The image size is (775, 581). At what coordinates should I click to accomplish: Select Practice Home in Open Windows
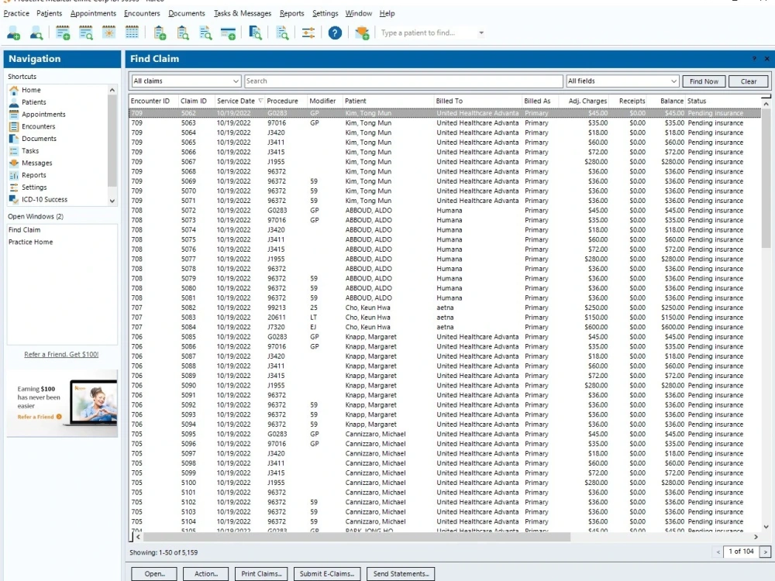point(31,242)
